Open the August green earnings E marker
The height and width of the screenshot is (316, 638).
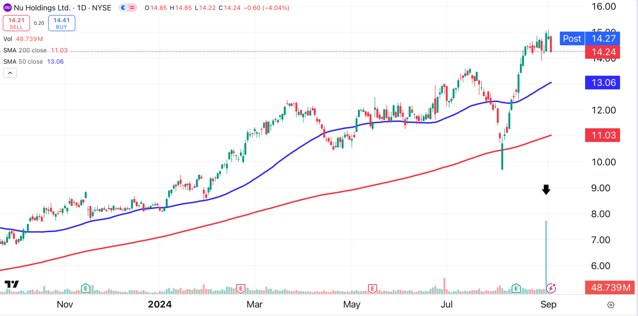coord(516,288)
